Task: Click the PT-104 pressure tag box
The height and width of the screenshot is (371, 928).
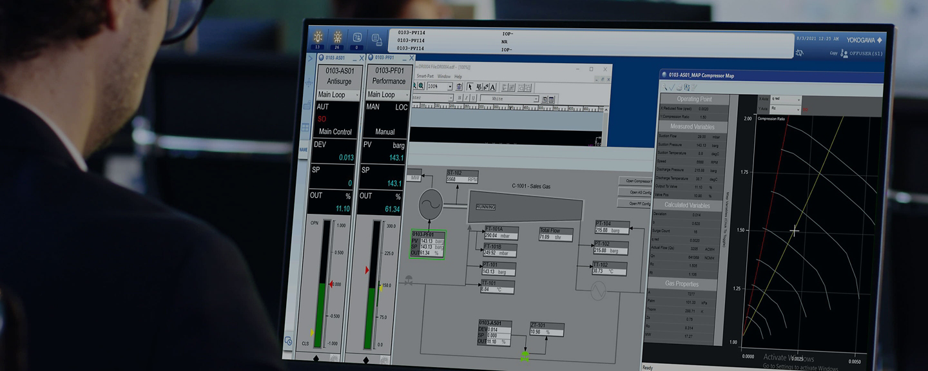Action: click(x=613, y=227)
